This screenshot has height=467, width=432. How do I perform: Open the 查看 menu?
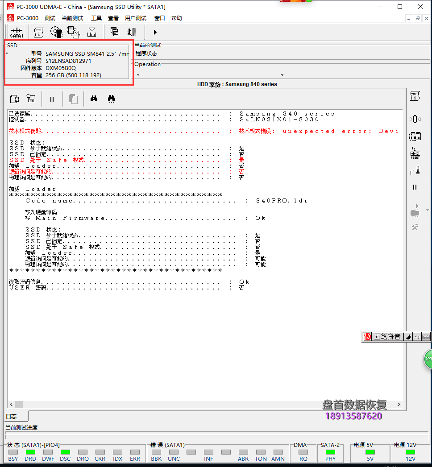tap(113, 18)
